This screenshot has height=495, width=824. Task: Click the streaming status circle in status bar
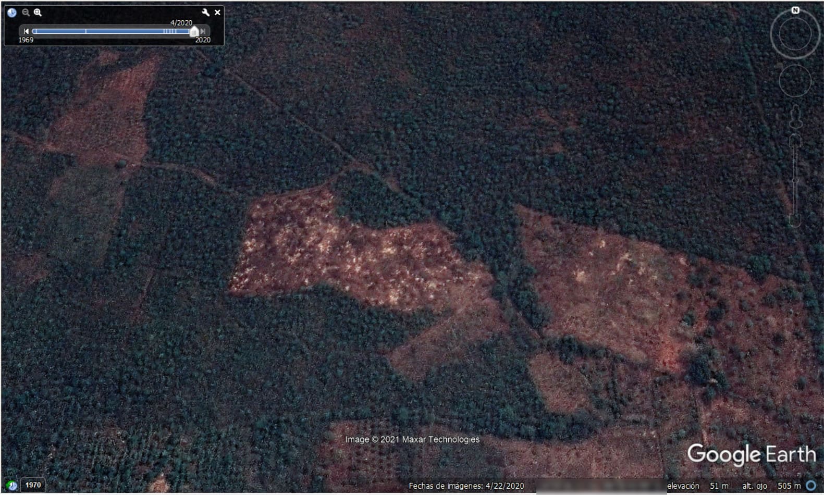pyautogui.click(x=811, y=486)
